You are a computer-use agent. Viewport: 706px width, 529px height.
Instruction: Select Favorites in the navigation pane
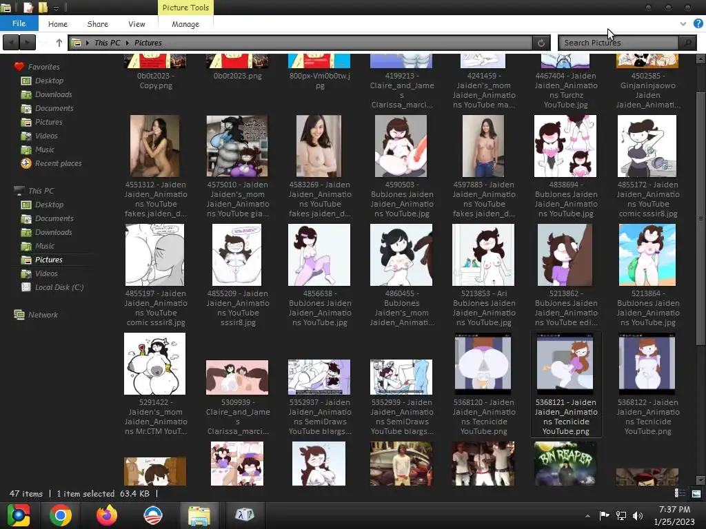(x=43, y=67)
